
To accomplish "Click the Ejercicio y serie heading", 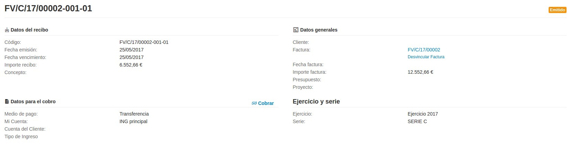I will click(316, 102).
